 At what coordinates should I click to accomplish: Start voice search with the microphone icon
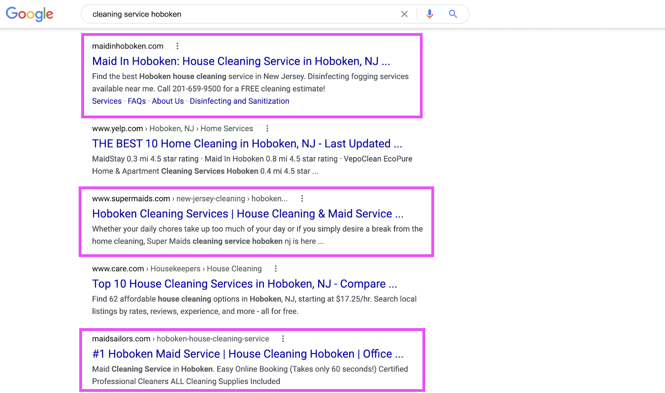(x=430, y=14)
